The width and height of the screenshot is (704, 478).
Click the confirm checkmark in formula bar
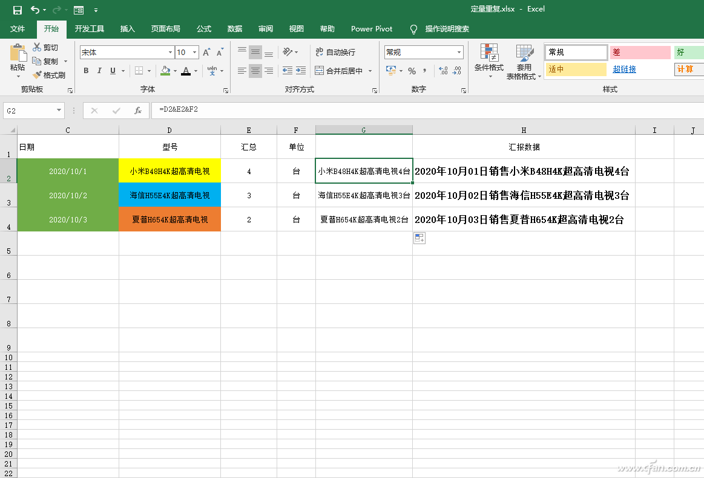116,111
